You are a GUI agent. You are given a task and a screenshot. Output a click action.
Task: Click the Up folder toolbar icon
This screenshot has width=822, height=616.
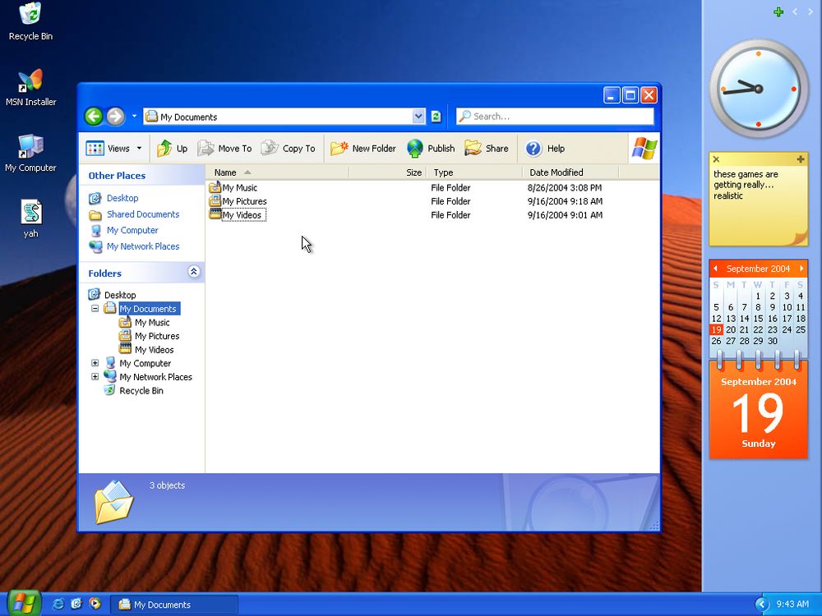click(x=165, y=149)
